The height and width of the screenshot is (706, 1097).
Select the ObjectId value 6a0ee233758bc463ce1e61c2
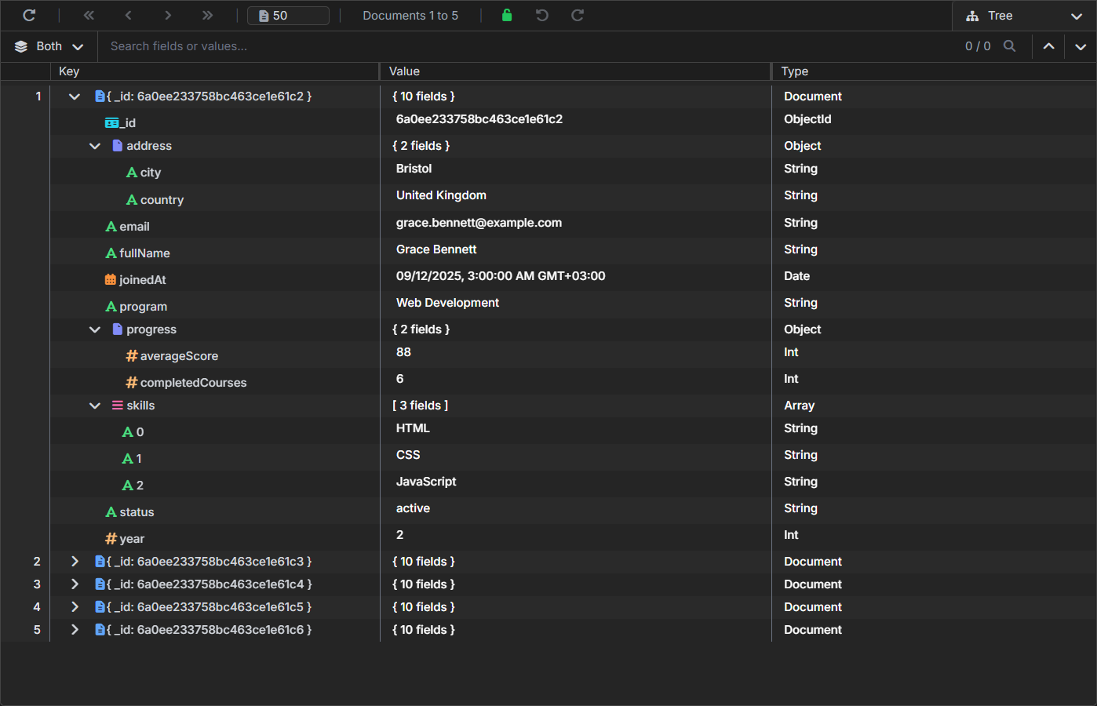coord(479,119)
